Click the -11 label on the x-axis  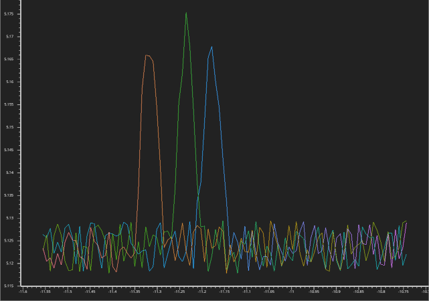click(291, 292)
